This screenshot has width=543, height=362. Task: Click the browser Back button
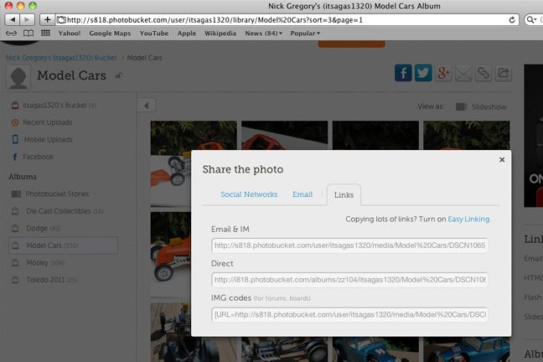(x=14, y=18)
